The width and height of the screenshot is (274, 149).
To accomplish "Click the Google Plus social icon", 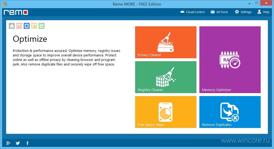I will click(8, 143).
